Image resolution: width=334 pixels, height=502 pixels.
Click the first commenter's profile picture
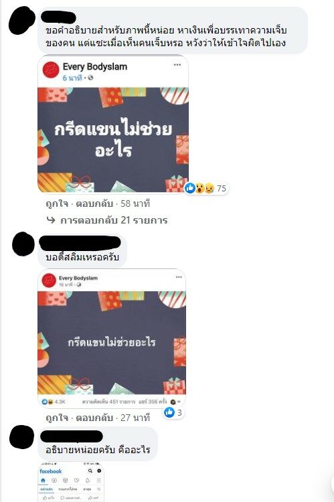pyautogui.click(x=22, y=21)
